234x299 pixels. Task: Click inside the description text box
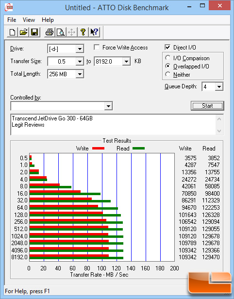114,125
